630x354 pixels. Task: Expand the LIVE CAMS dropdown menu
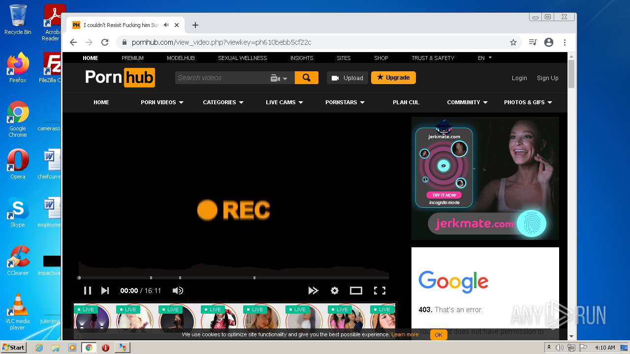[284, 102]
